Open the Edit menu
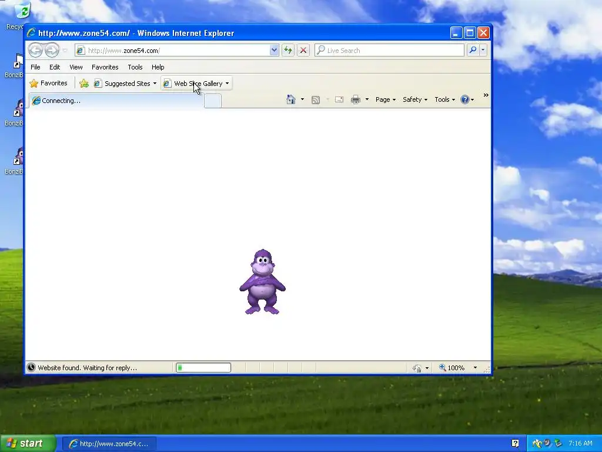Screen dimensions: 602x452 click(x=55, y=67)
